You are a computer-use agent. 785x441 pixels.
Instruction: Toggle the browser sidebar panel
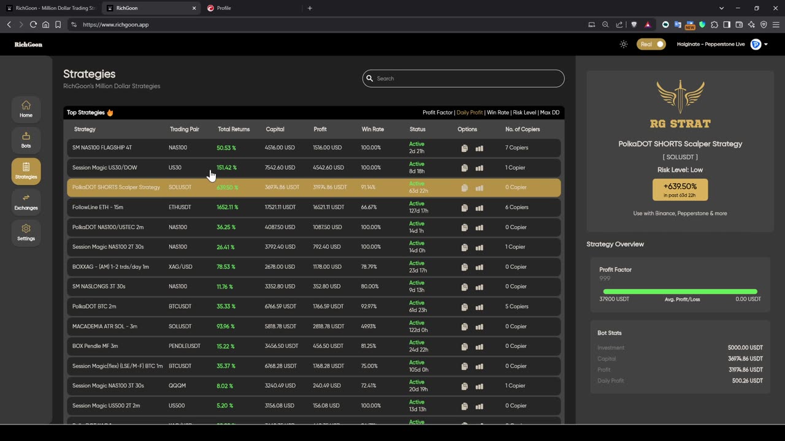(727, 24)
